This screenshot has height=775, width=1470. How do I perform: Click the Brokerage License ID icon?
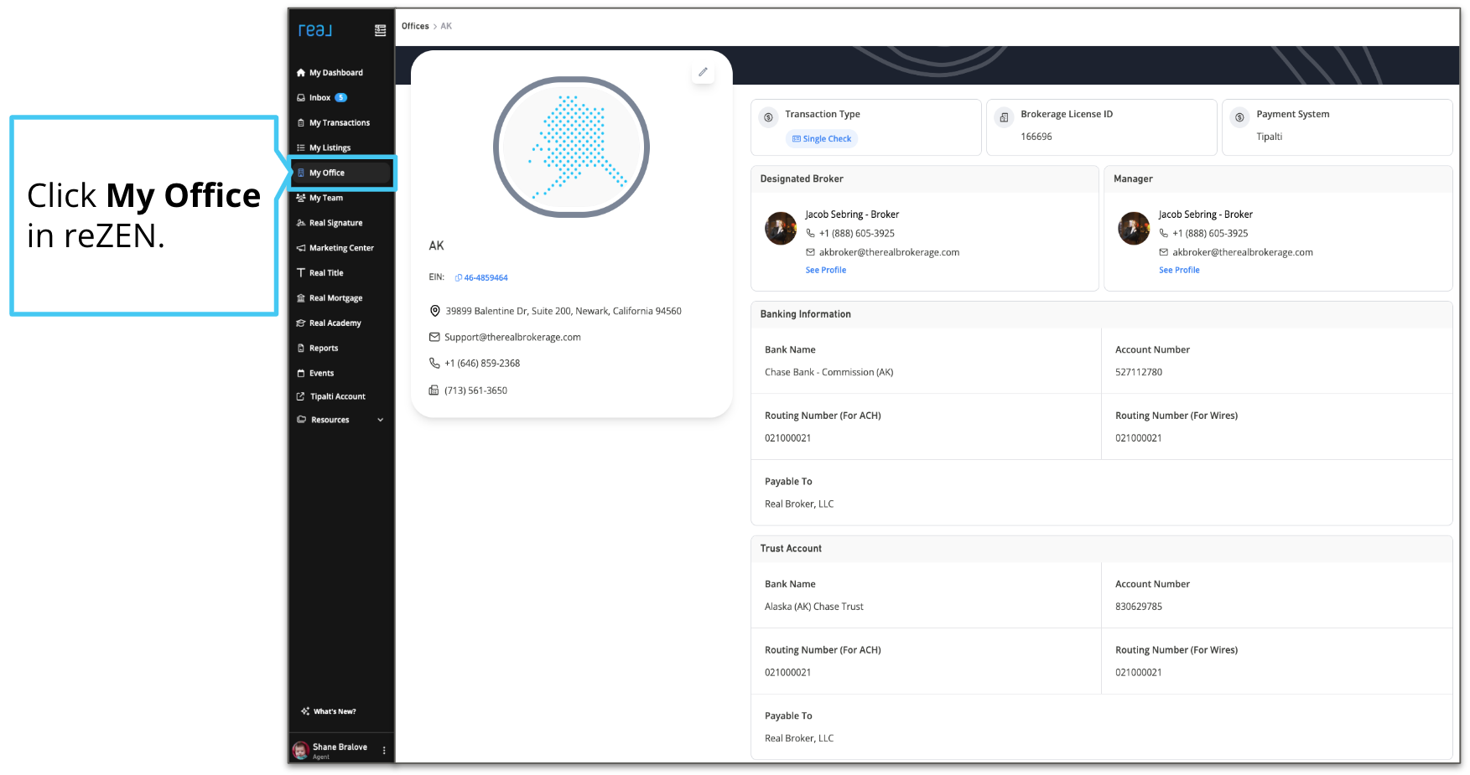pyautogui.click(x=1004, y=117)
